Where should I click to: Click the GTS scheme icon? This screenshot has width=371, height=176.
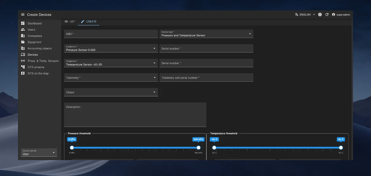23,67
